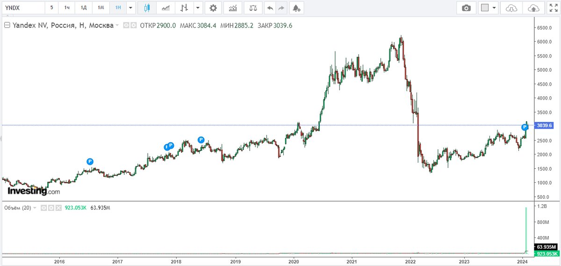The image size is (561, 266).
Task: Click the 2024 P marker near price label
Action: pos(525,127)
